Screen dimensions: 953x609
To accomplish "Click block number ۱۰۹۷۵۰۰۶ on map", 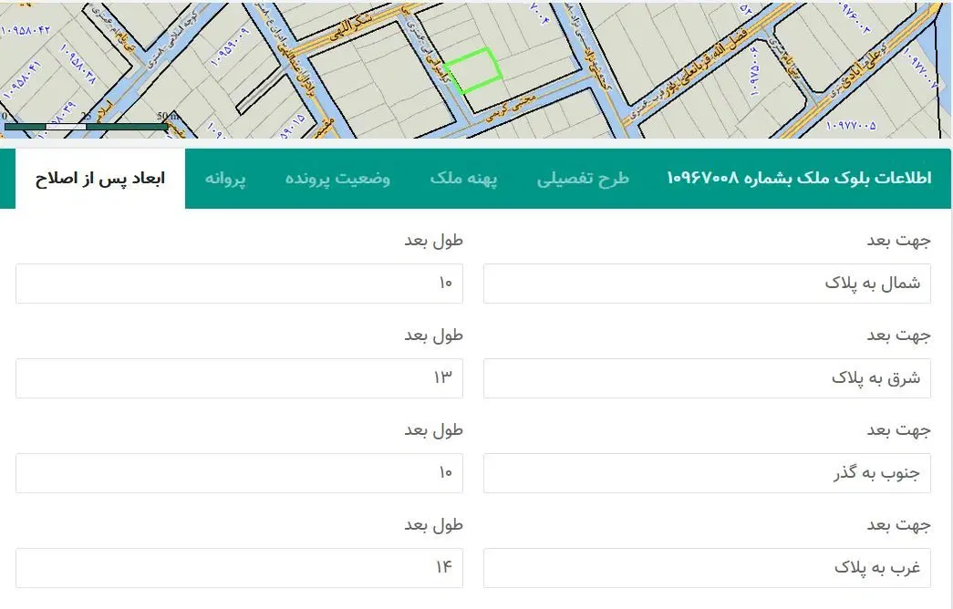I will pyautogui.click(x=754, y=70).
